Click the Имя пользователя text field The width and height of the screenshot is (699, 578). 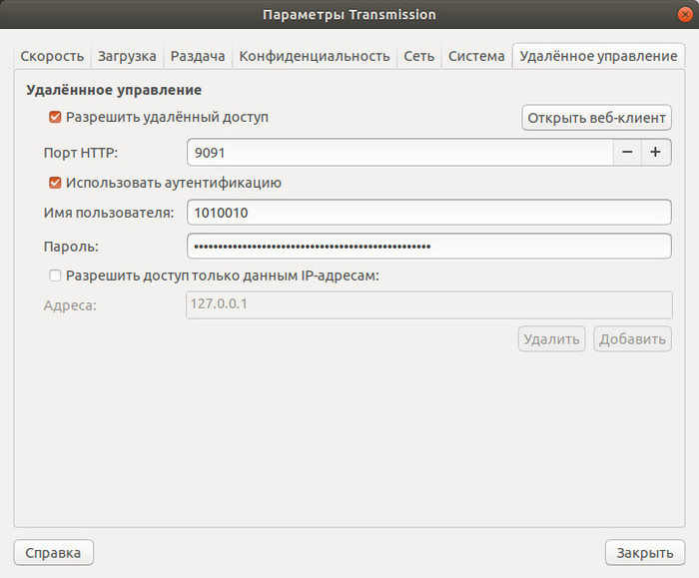coord(428,213)
